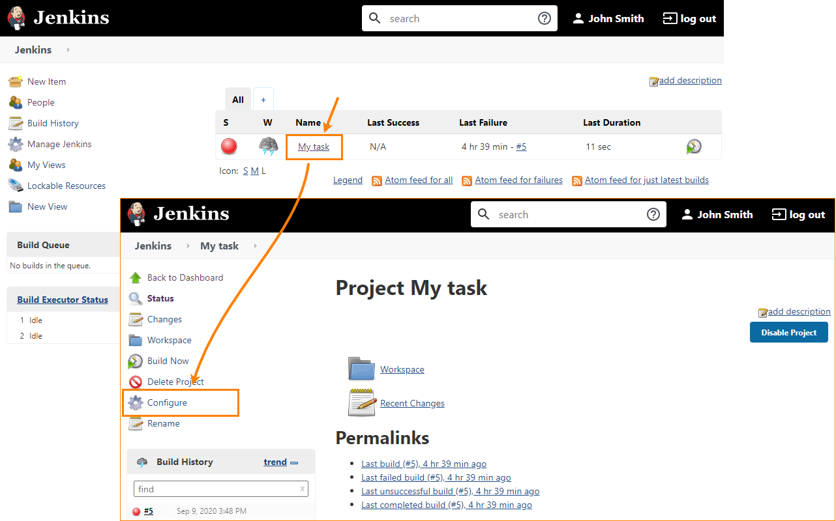Open the Legend link

tap(348, 180)
